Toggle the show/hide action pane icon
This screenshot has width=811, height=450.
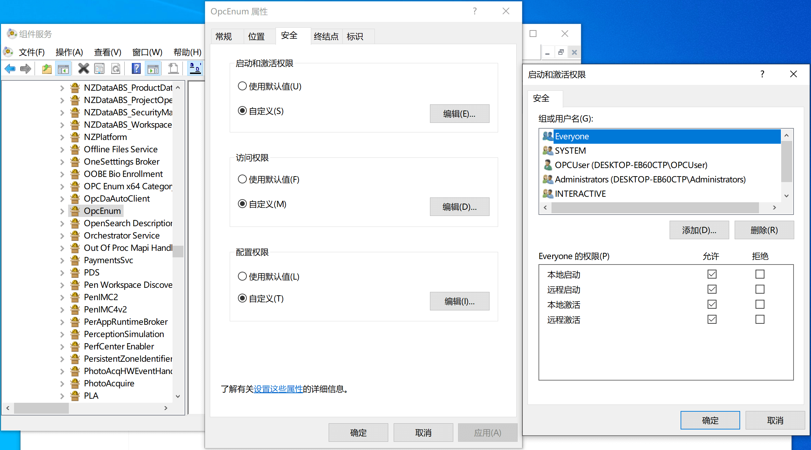click(x=153, y=69)
